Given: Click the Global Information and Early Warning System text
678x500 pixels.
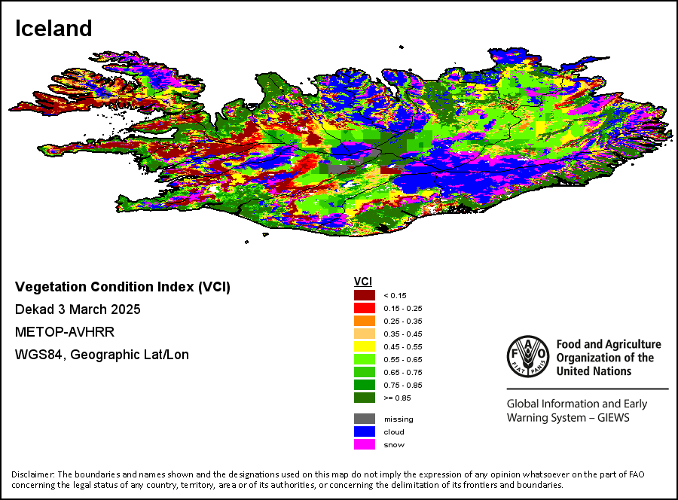Looking at the screenshot, I should pyautogui.click(x=577, y=410).
